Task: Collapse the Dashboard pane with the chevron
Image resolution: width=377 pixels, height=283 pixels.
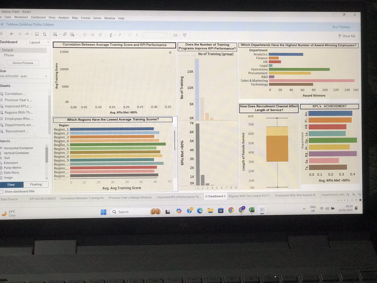Action: click(x=48, y=42)
